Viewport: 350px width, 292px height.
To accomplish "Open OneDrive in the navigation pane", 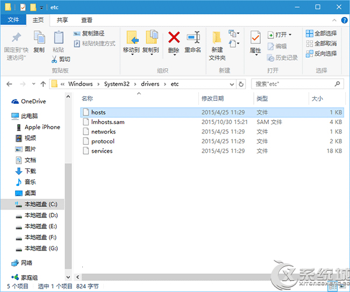I will click(29, 101).
